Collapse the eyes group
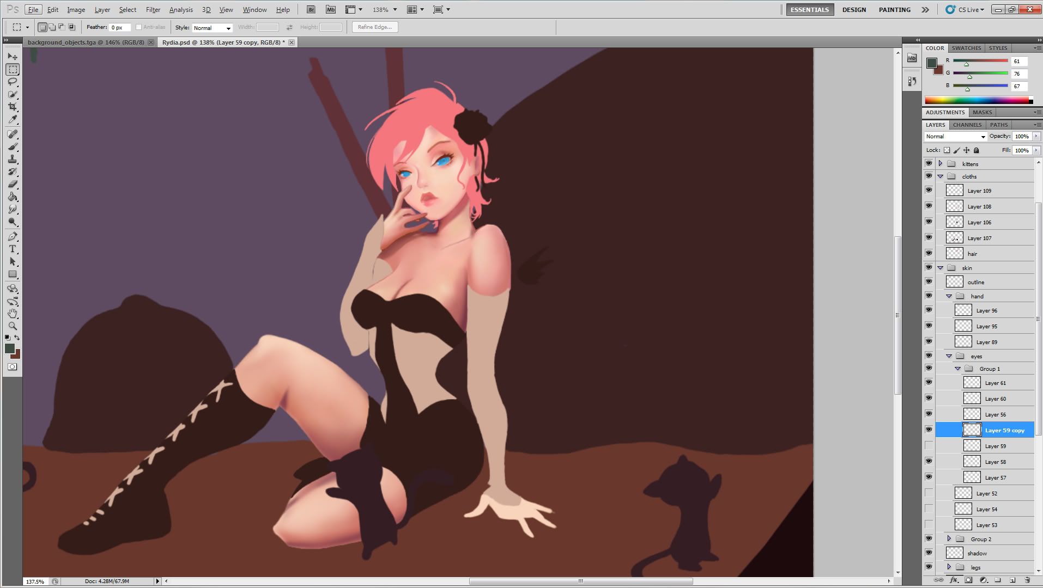1043x588 pixels. tap(949, 356)
